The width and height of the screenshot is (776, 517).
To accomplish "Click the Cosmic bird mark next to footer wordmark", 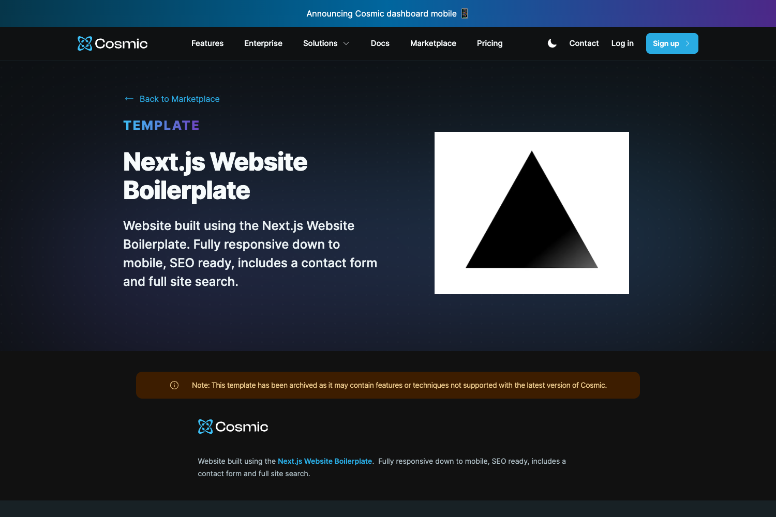I will point(205,427).
